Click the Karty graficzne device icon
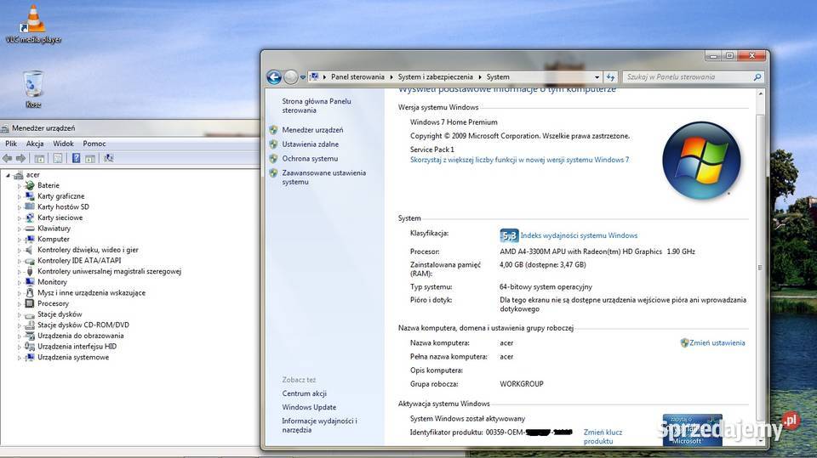The image size is (817, 458). pos(30,195)
